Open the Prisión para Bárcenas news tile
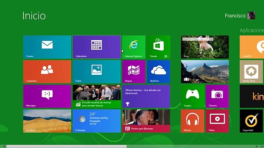The height and width of the screenshot is (148, 264). tap(146, 121)
